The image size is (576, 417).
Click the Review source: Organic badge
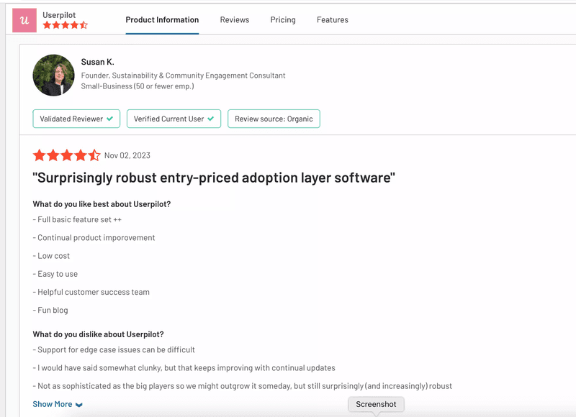pos(274,119)
